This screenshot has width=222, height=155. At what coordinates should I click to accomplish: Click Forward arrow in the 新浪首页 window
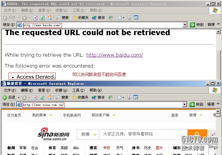[x=24, y=97]
